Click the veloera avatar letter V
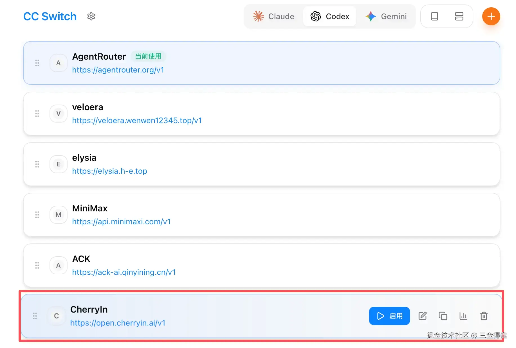 pos(58,114)
